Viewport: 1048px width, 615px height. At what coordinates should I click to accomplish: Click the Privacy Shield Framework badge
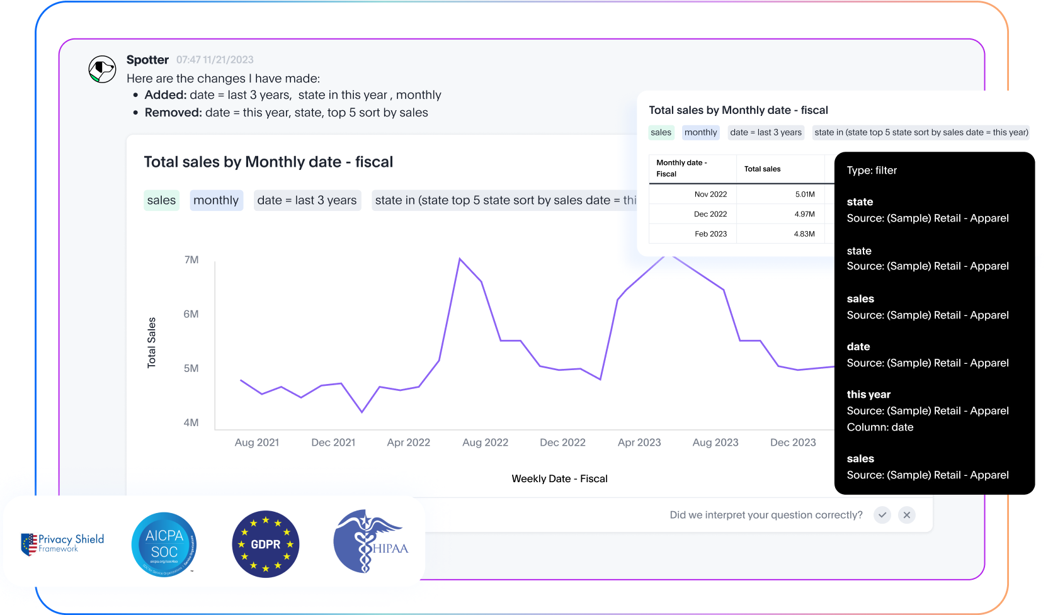coord(60,543)
